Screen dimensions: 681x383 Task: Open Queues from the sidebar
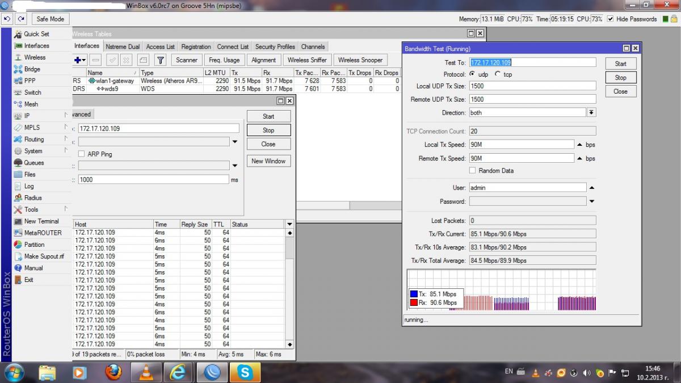click(x=33, y=163)
